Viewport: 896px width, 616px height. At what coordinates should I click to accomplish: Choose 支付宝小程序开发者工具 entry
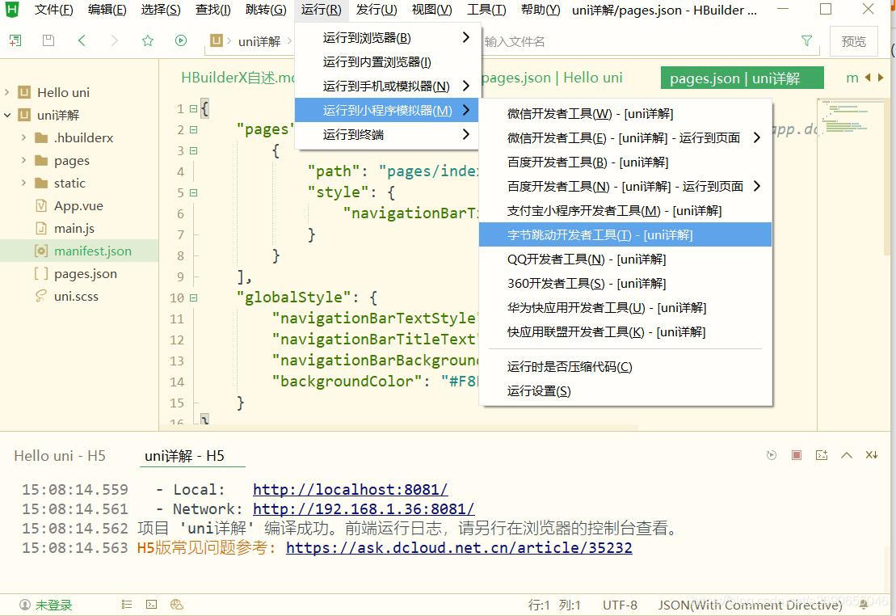click(x=625, y=210)
